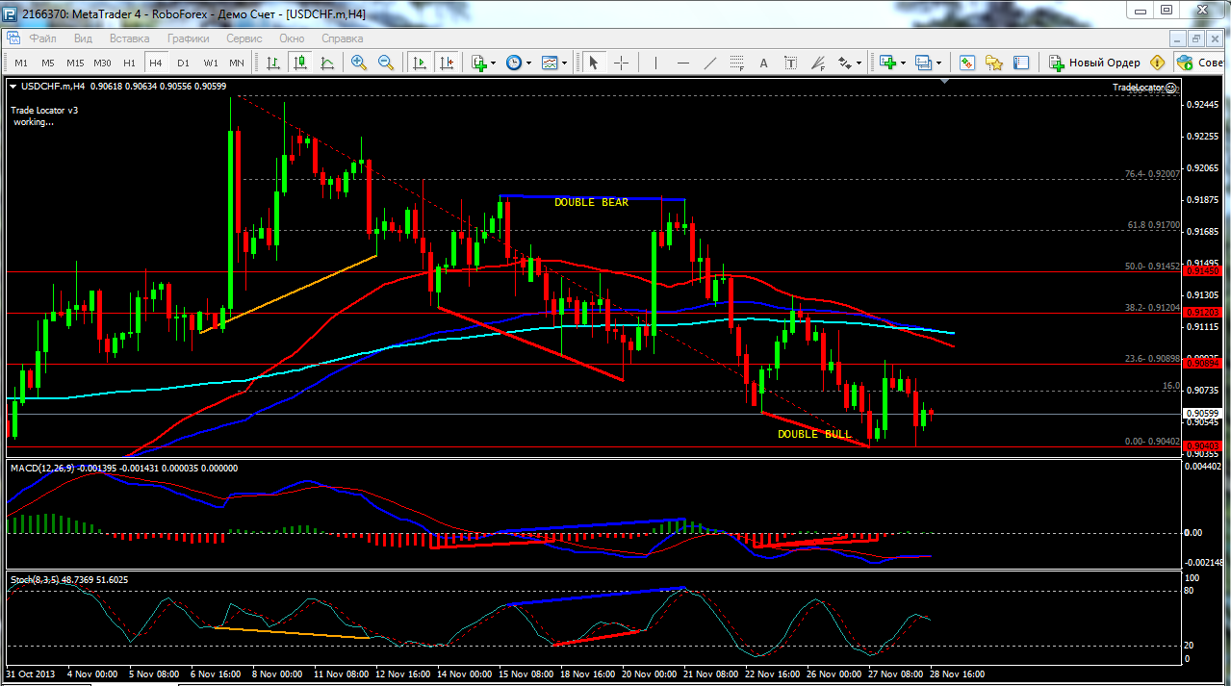Open the Navigator favorites icon

coord(994,63)
